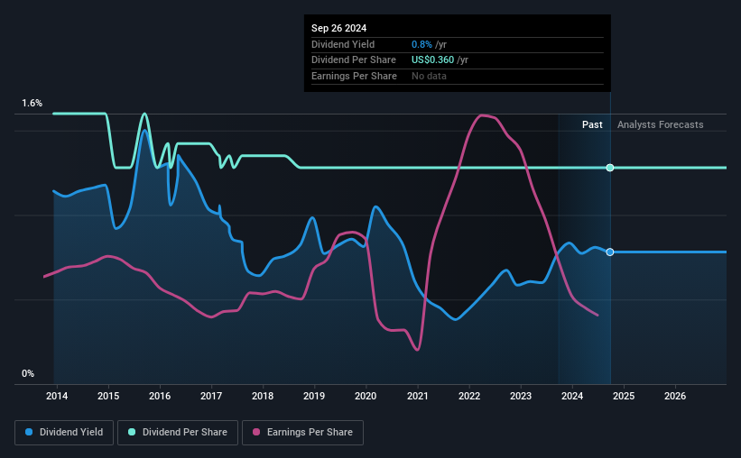Click the US$0.360 dividend per share value
The height and width of the screenshot is (458, 741).
[x=432, y=60]
